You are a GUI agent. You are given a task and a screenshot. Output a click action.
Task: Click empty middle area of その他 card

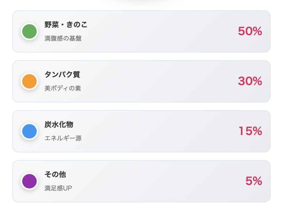[154, 181]
